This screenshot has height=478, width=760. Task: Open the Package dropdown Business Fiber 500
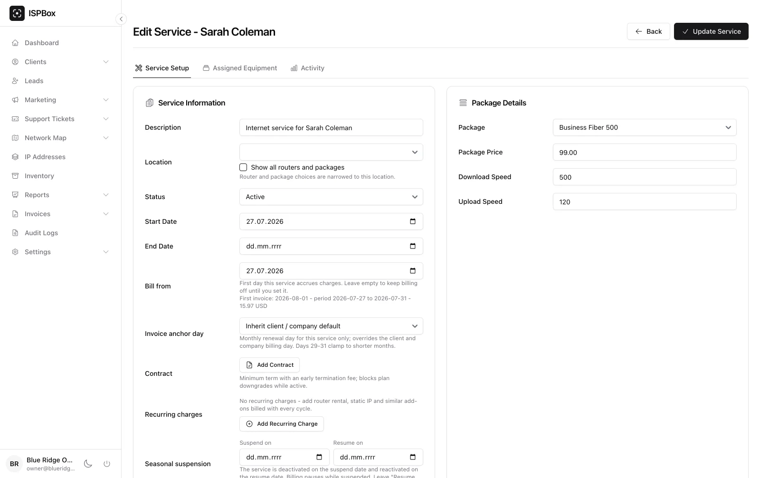pos(645,127)
